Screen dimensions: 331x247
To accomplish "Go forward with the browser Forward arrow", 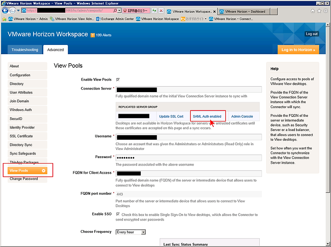I will pyautogui.click(x=12, y=10).
